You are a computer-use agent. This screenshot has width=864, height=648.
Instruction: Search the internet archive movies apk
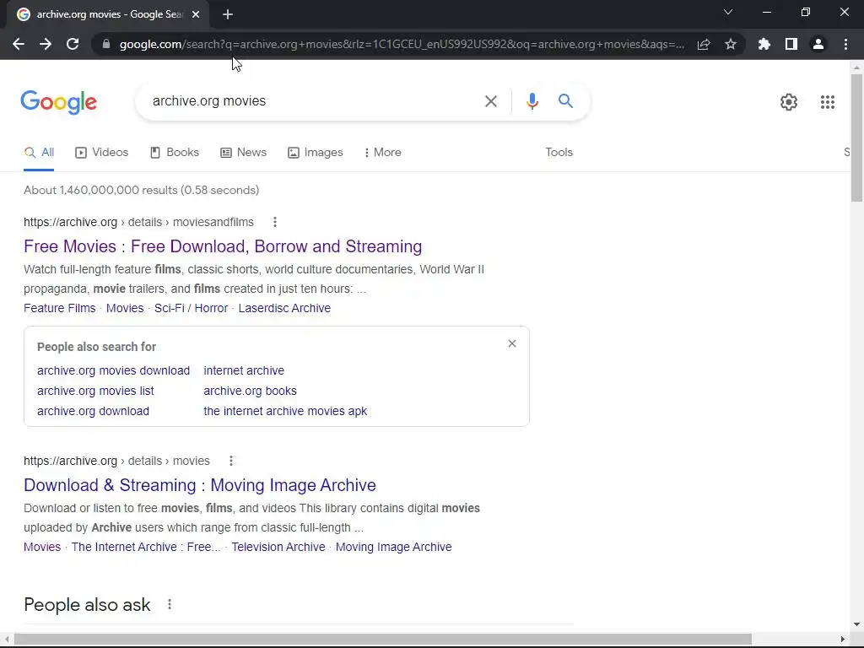pyautogui.click(x=285, y=411)
